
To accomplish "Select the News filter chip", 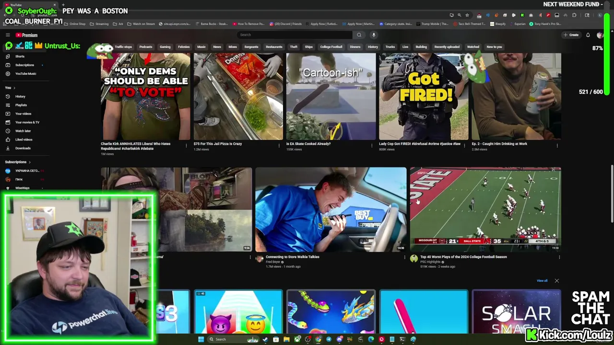I will coord(217,47).
